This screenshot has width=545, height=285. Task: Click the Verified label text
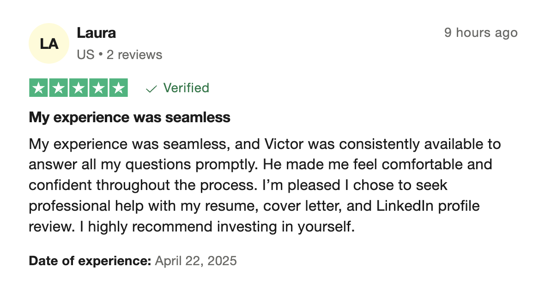pyautogui.click(x=186, y=88)
